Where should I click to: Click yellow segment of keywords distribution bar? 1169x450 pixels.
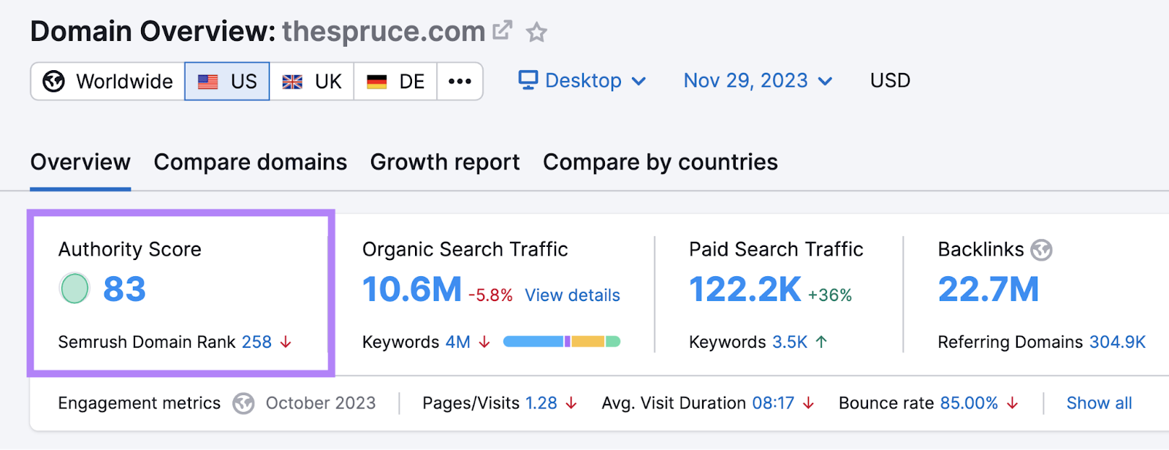[587, 341]
